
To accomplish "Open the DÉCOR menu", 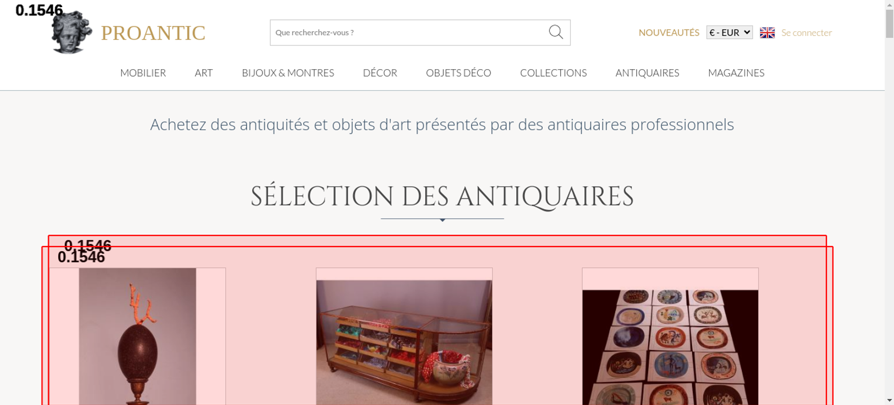I will coord(380,73).
